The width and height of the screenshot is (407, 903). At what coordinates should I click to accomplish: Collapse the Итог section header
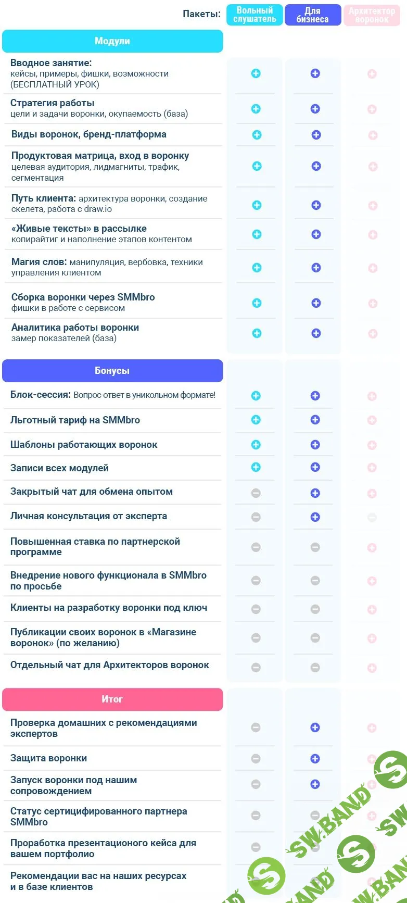click(x=112, y=699)
